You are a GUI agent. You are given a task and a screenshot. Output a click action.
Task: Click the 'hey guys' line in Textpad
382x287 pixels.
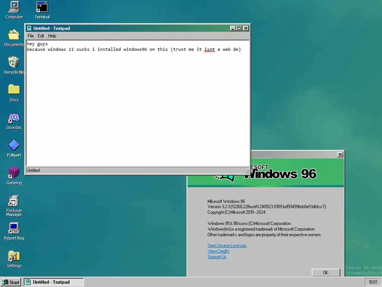click(x=37, y=44)
